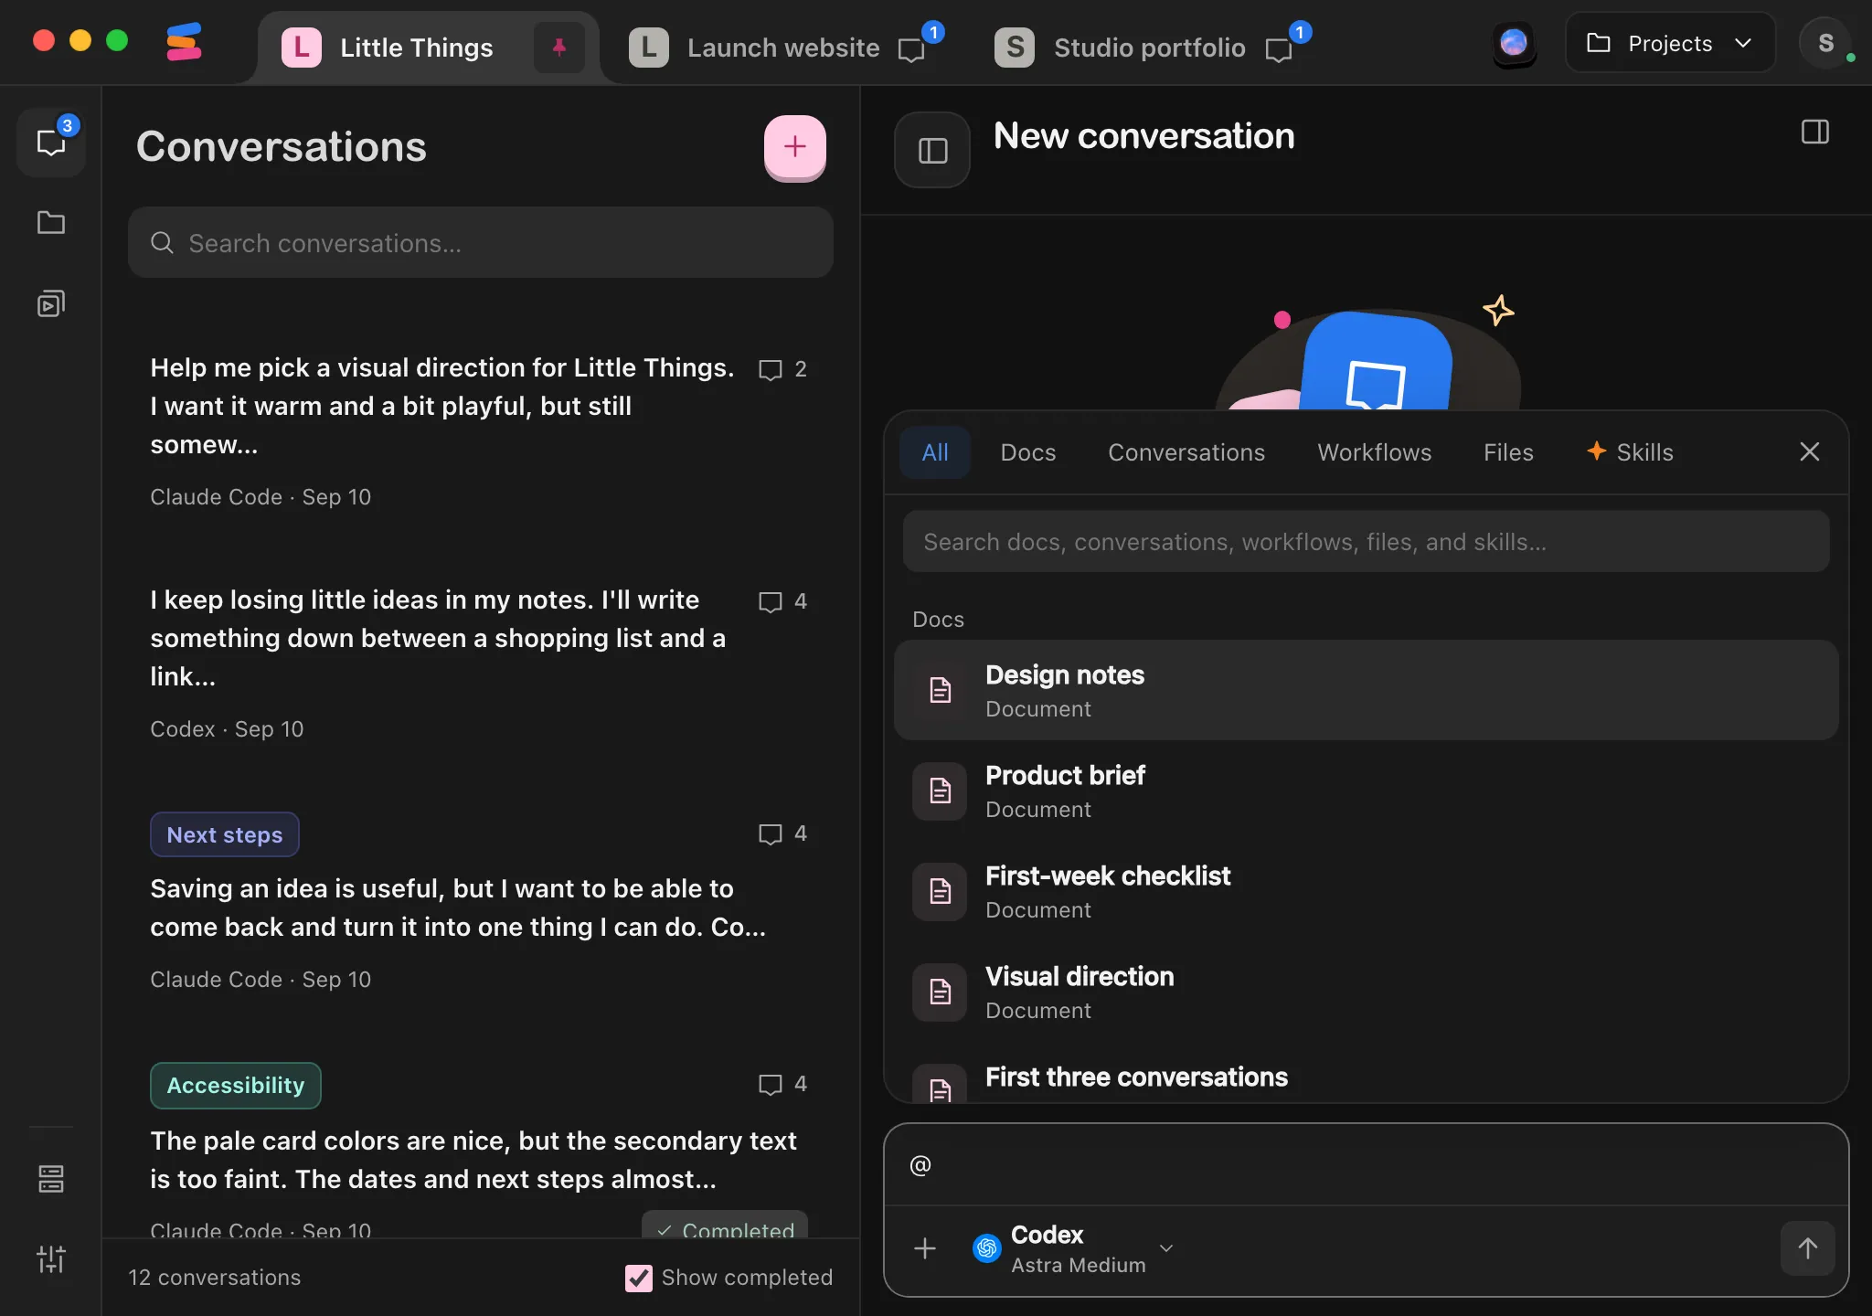Click the blue orb avatar icon

pos(1514,43)
